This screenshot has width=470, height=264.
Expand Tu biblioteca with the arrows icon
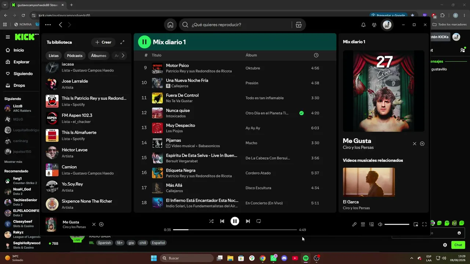point(122,42)
